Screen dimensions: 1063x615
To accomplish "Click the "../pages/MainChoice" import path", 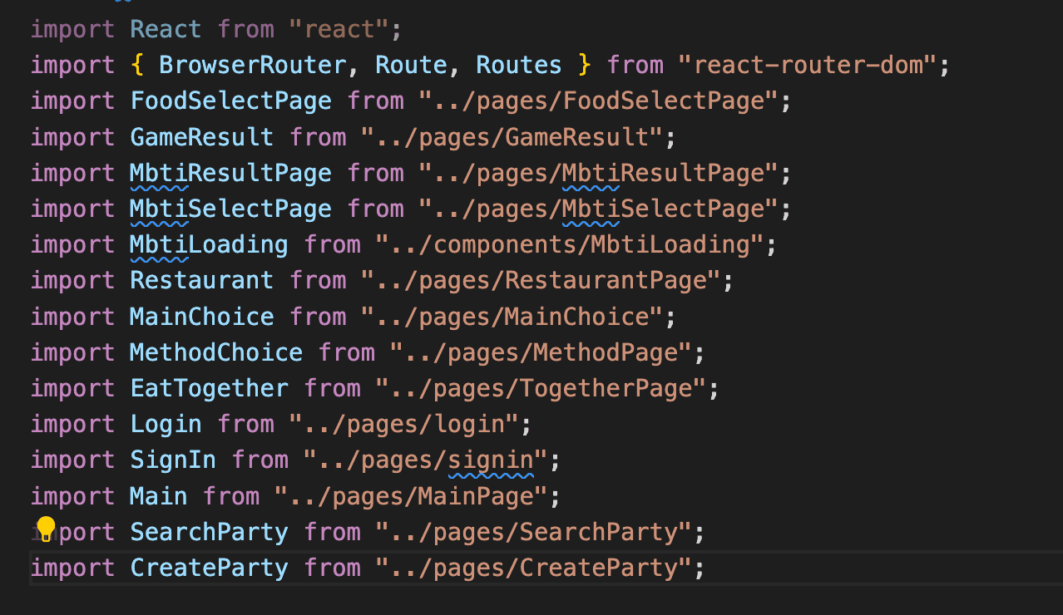I will pyautogui.click(x=511, y=317).
